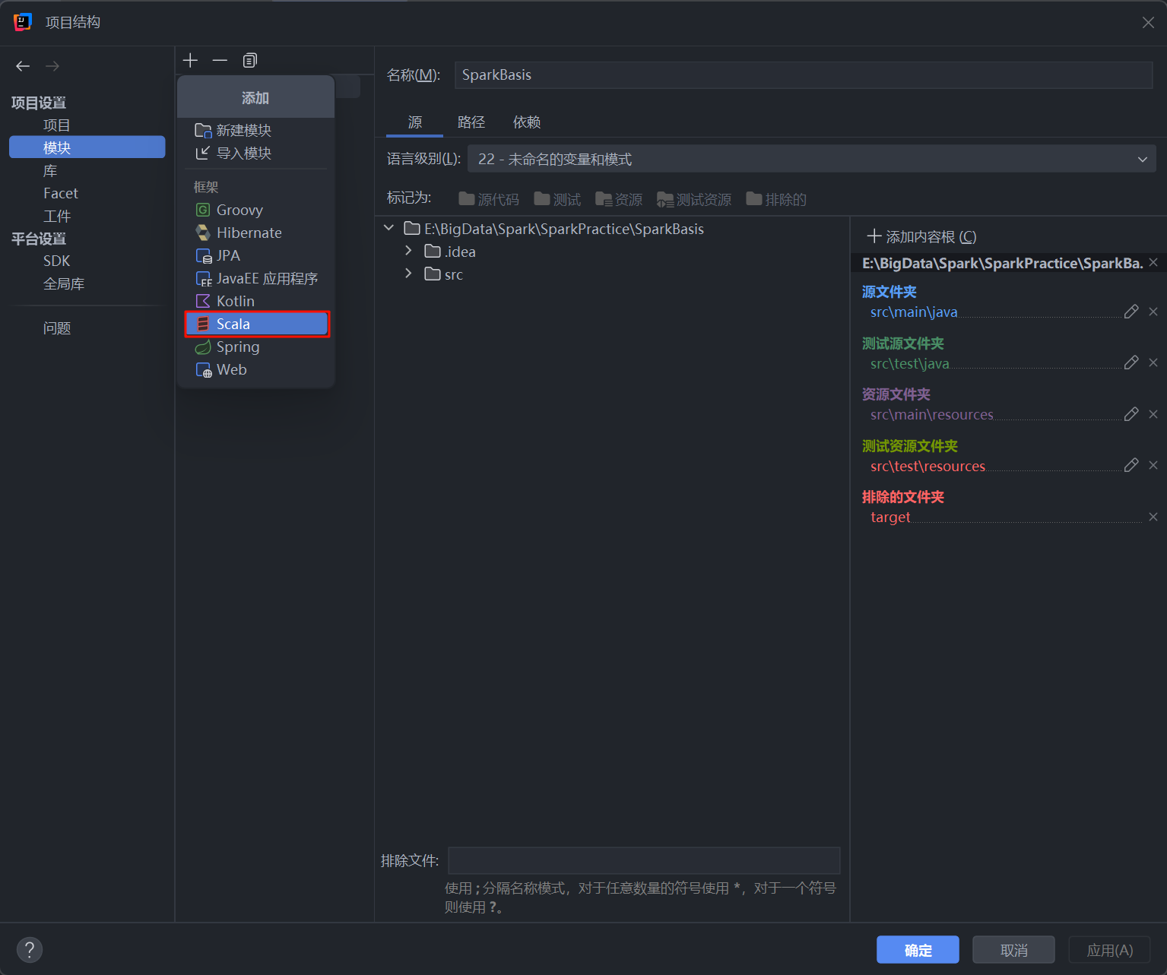
Task: Open the 语言级别 language level dropdown
Action: click(810, 159)
